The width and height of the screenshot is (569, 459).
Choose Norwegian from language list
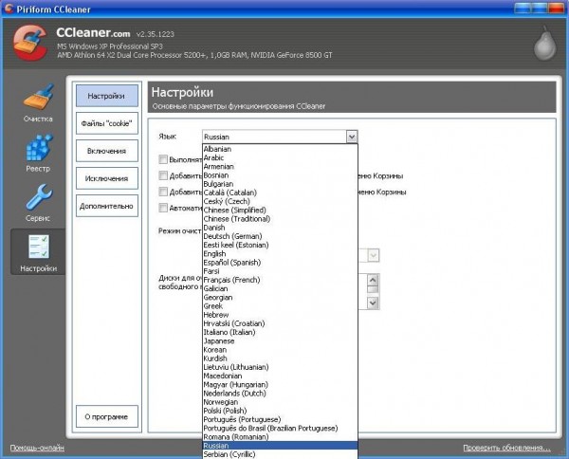pos(280,402)
